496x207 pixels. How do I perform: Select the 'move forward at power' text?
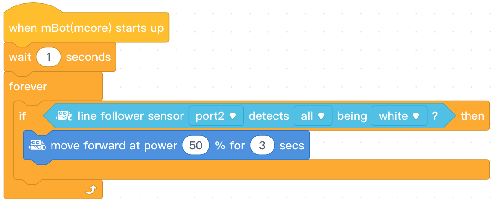click(x=114, y=146)
